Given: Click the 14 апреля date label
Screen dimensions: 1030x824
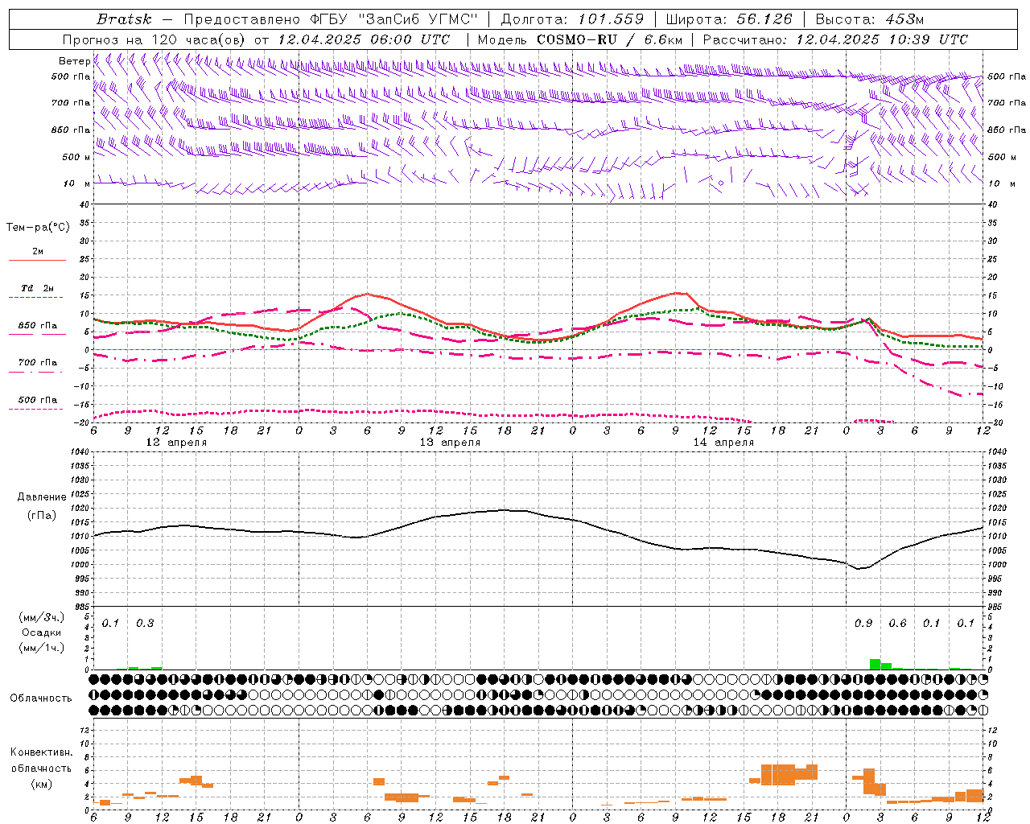Looking at the screenshot, I should [x=723, y=443].
